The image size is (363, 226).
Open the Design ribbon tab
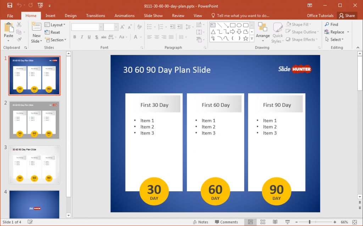click(71, 16)
